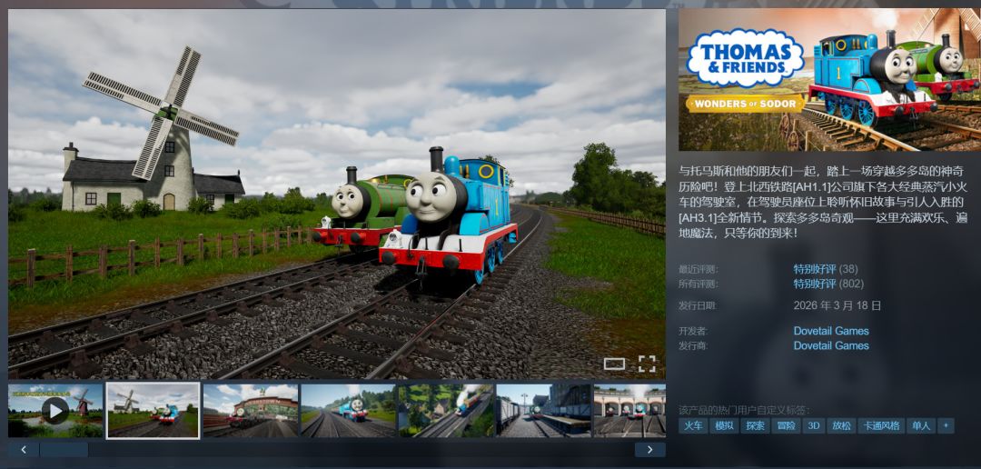Click the 该产品的热门用户自定义标签 heading
The width and height of the screenshot is (981, 469).
tap(744, 410)
